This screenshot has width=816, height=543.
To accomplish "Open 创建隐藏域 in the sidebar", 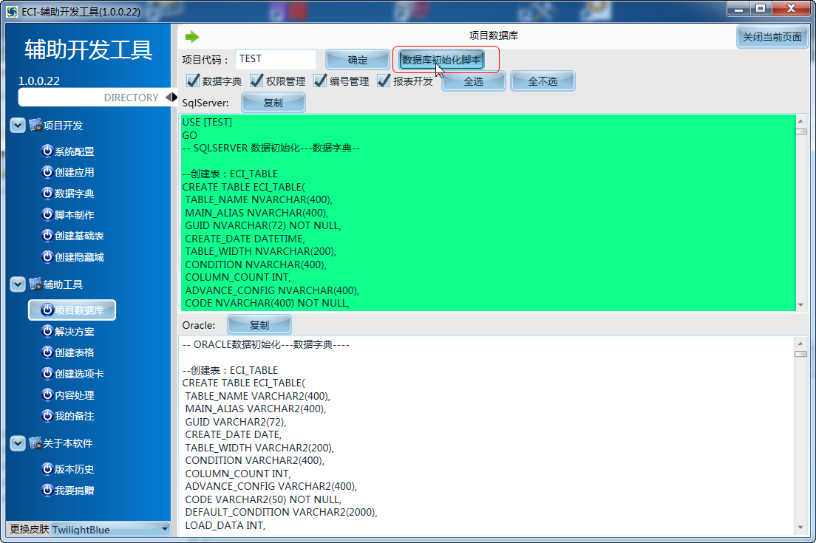I will click(x=79, y=257).
